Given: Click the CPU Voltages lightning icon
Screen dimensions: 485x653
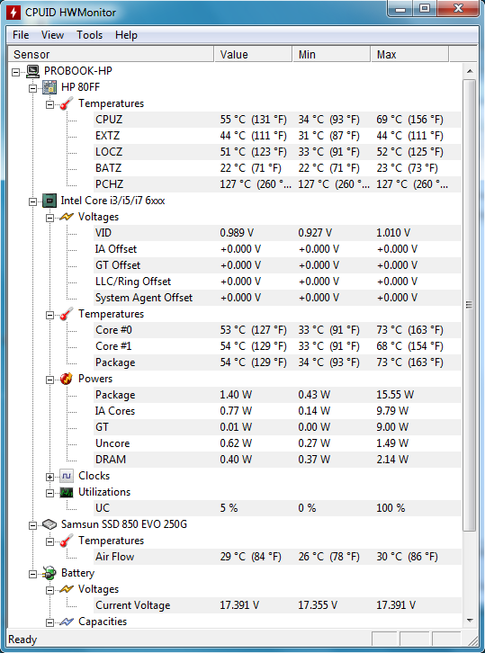Looking at the screenshot, I should [67, 217].
